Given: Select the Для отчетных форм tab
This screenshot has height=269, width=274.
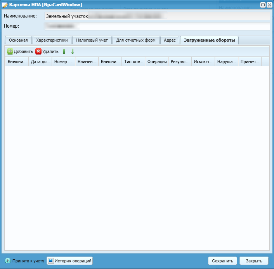Looking at the screenshot, I should pos(136,40).
